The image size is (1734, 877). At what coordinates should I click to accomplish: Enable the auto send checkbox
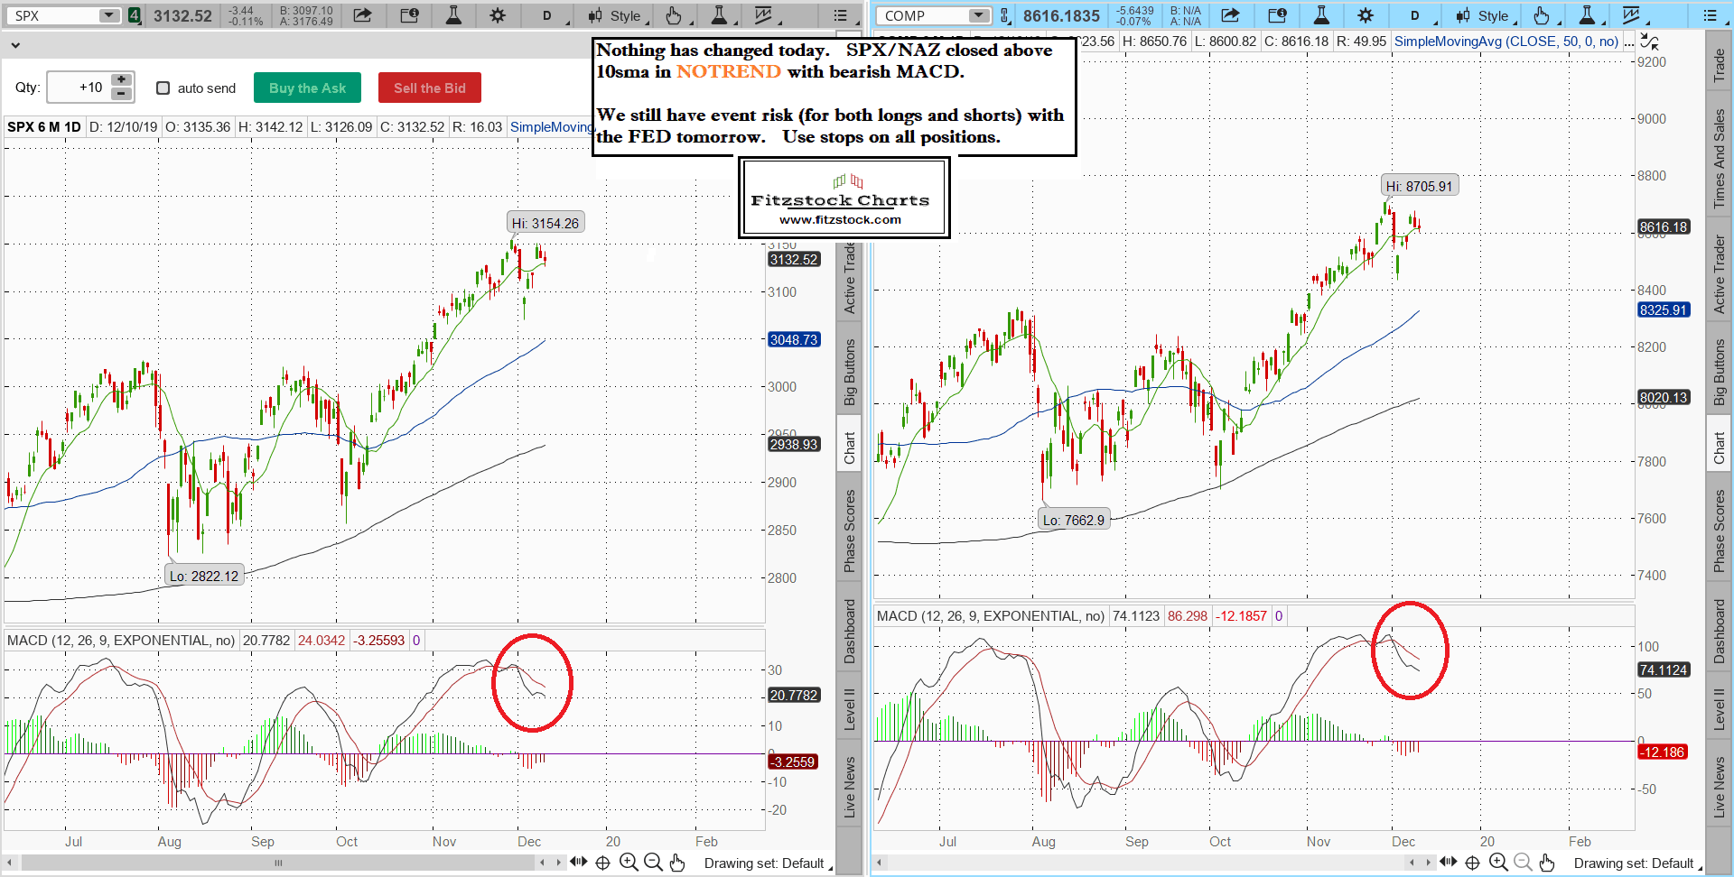coord(163,88)
